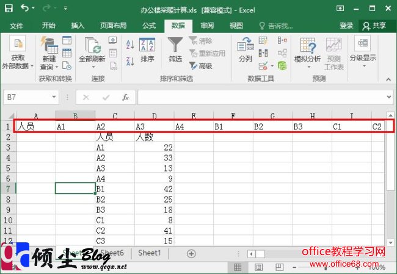Select cell A1 containing 人员
Image resolution: width=397 pixels, height=274 pixels.
[36, 126]
